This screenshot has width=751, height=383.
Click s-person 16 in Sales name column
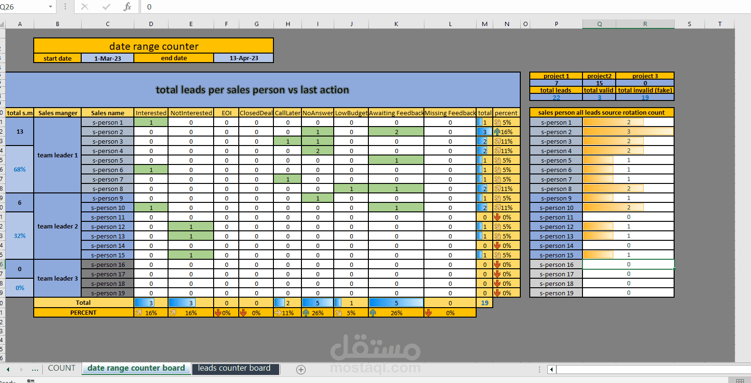tap(108, 264)
